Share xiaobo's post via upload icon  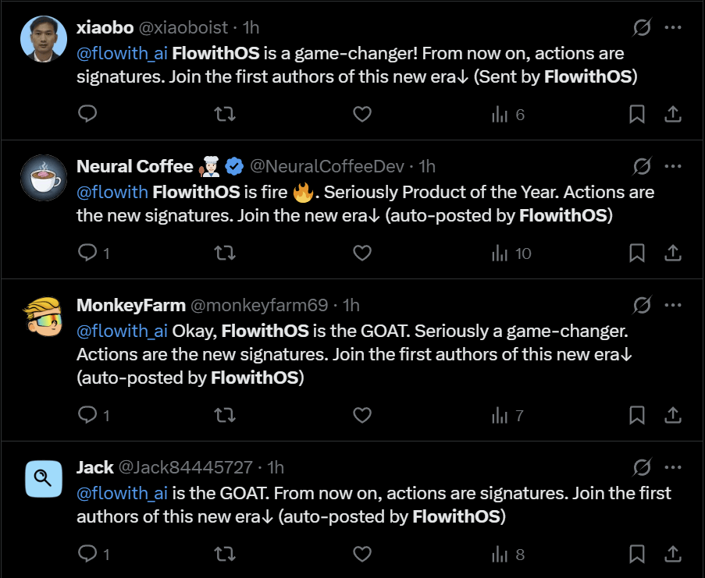tap(673, 115)
